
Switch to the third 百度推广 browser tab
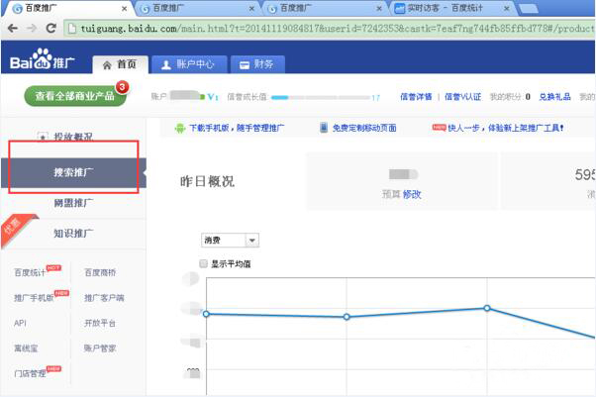[324, 8]
